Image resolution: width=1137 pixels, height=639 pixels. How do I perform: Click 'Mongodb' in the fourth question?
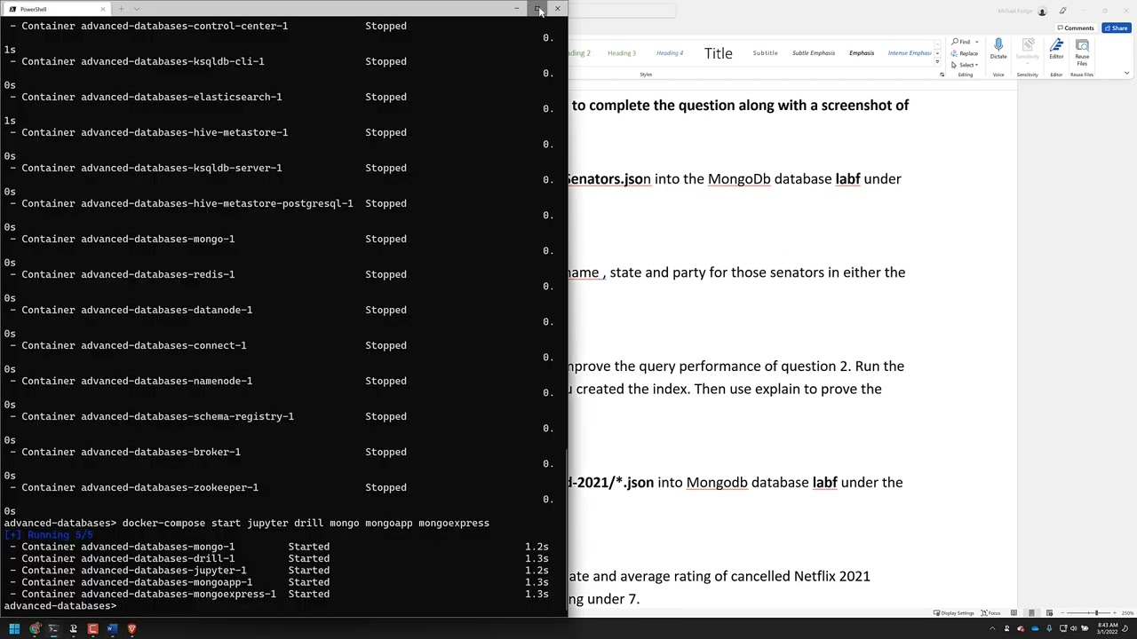(x=717, y=483)
